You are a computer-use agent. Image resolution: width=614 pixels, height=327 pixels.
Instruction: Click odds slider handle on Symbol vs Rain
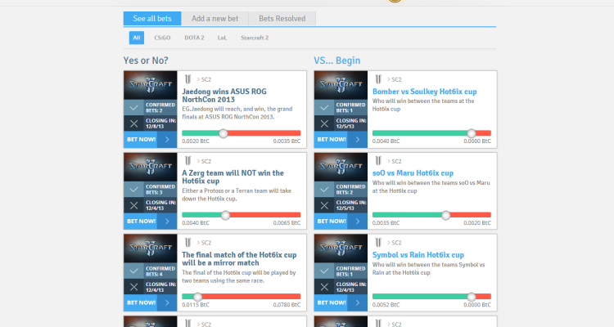click(x=472, y=297)
